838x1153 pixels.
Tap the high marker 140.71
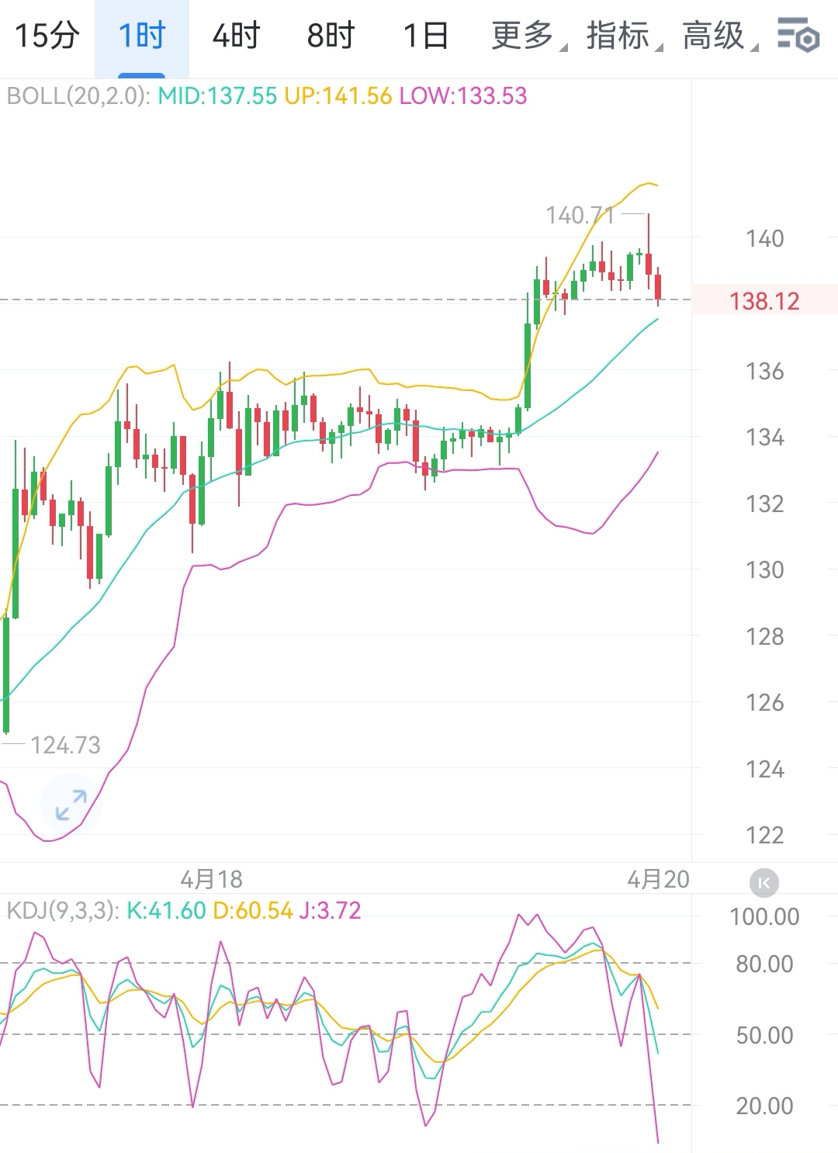tap(580, 215)
